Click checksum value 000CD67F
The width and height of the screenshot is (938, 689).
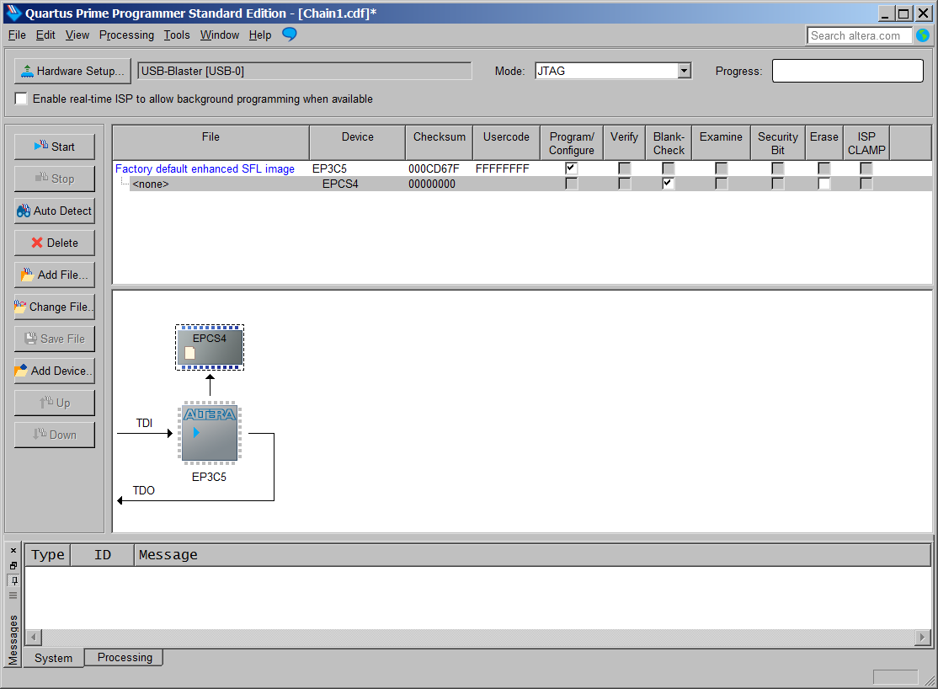coord(434,168)
